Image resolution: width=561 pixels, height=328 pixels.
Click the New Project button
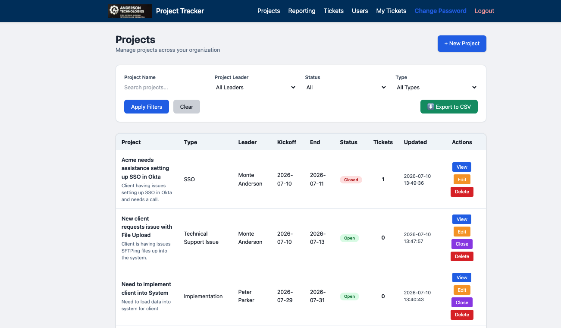462,44
